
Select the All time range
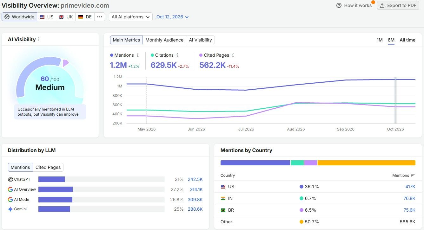407,40
